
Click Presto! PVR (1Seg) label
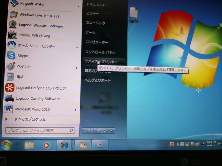34,36
